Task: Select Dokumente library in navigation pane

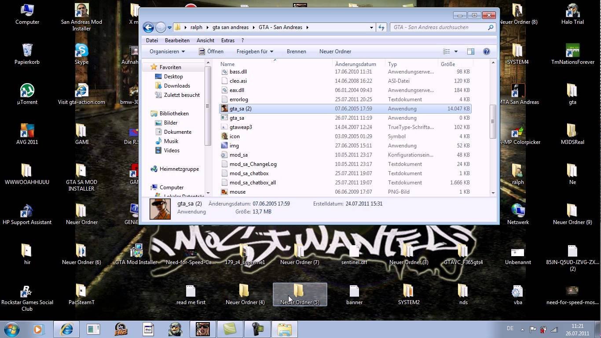Action: 177,132
